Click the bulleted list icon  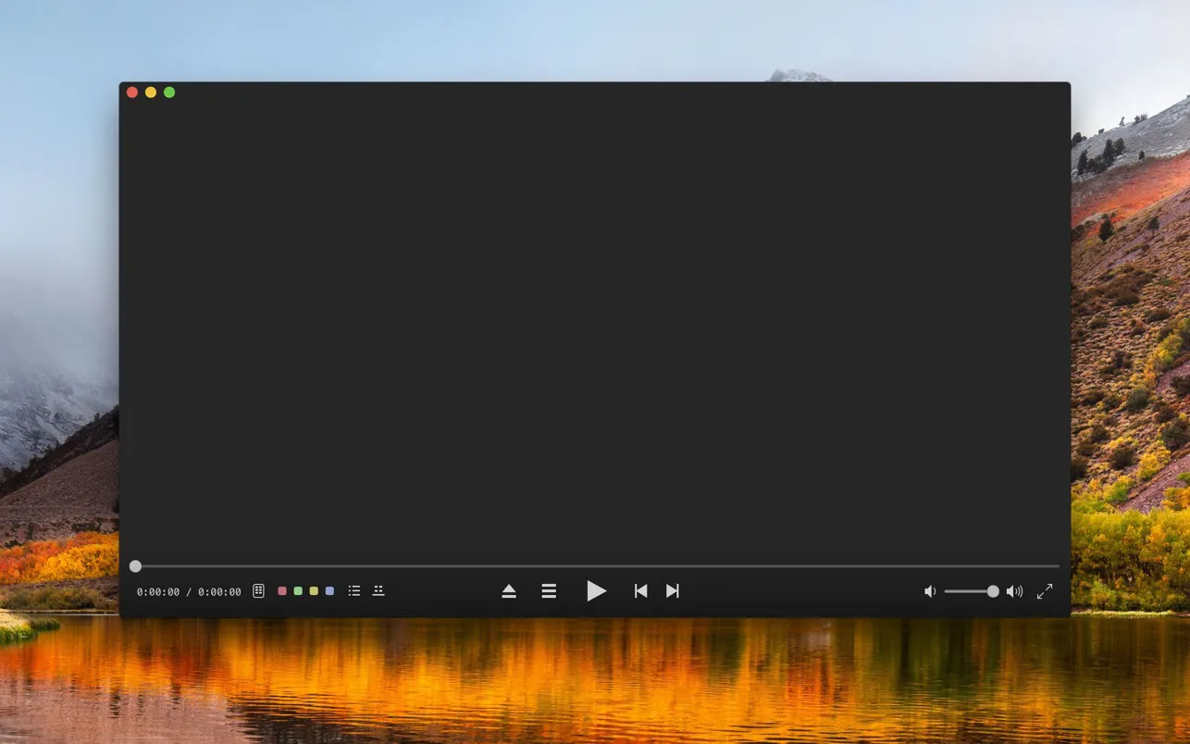(354, 590)
